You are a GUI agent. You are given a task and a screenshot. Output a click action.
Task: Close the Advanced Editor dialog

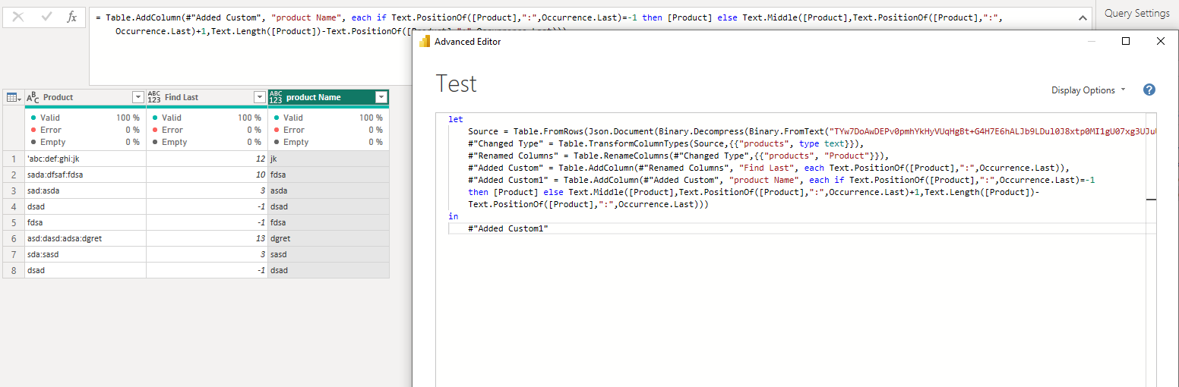[1160, 42]
